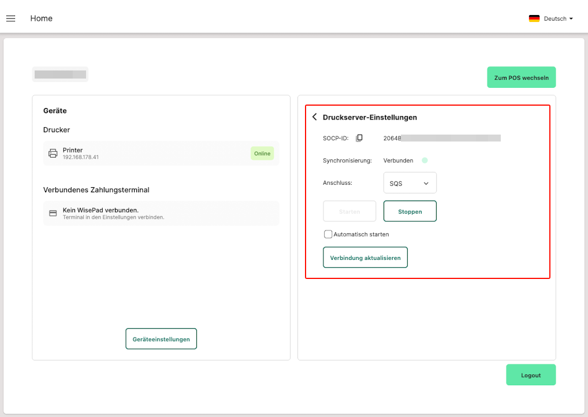This screenshot has width=588, height=417.
Task: Open the hamburger navigation menu
Action: coord(10,18)
